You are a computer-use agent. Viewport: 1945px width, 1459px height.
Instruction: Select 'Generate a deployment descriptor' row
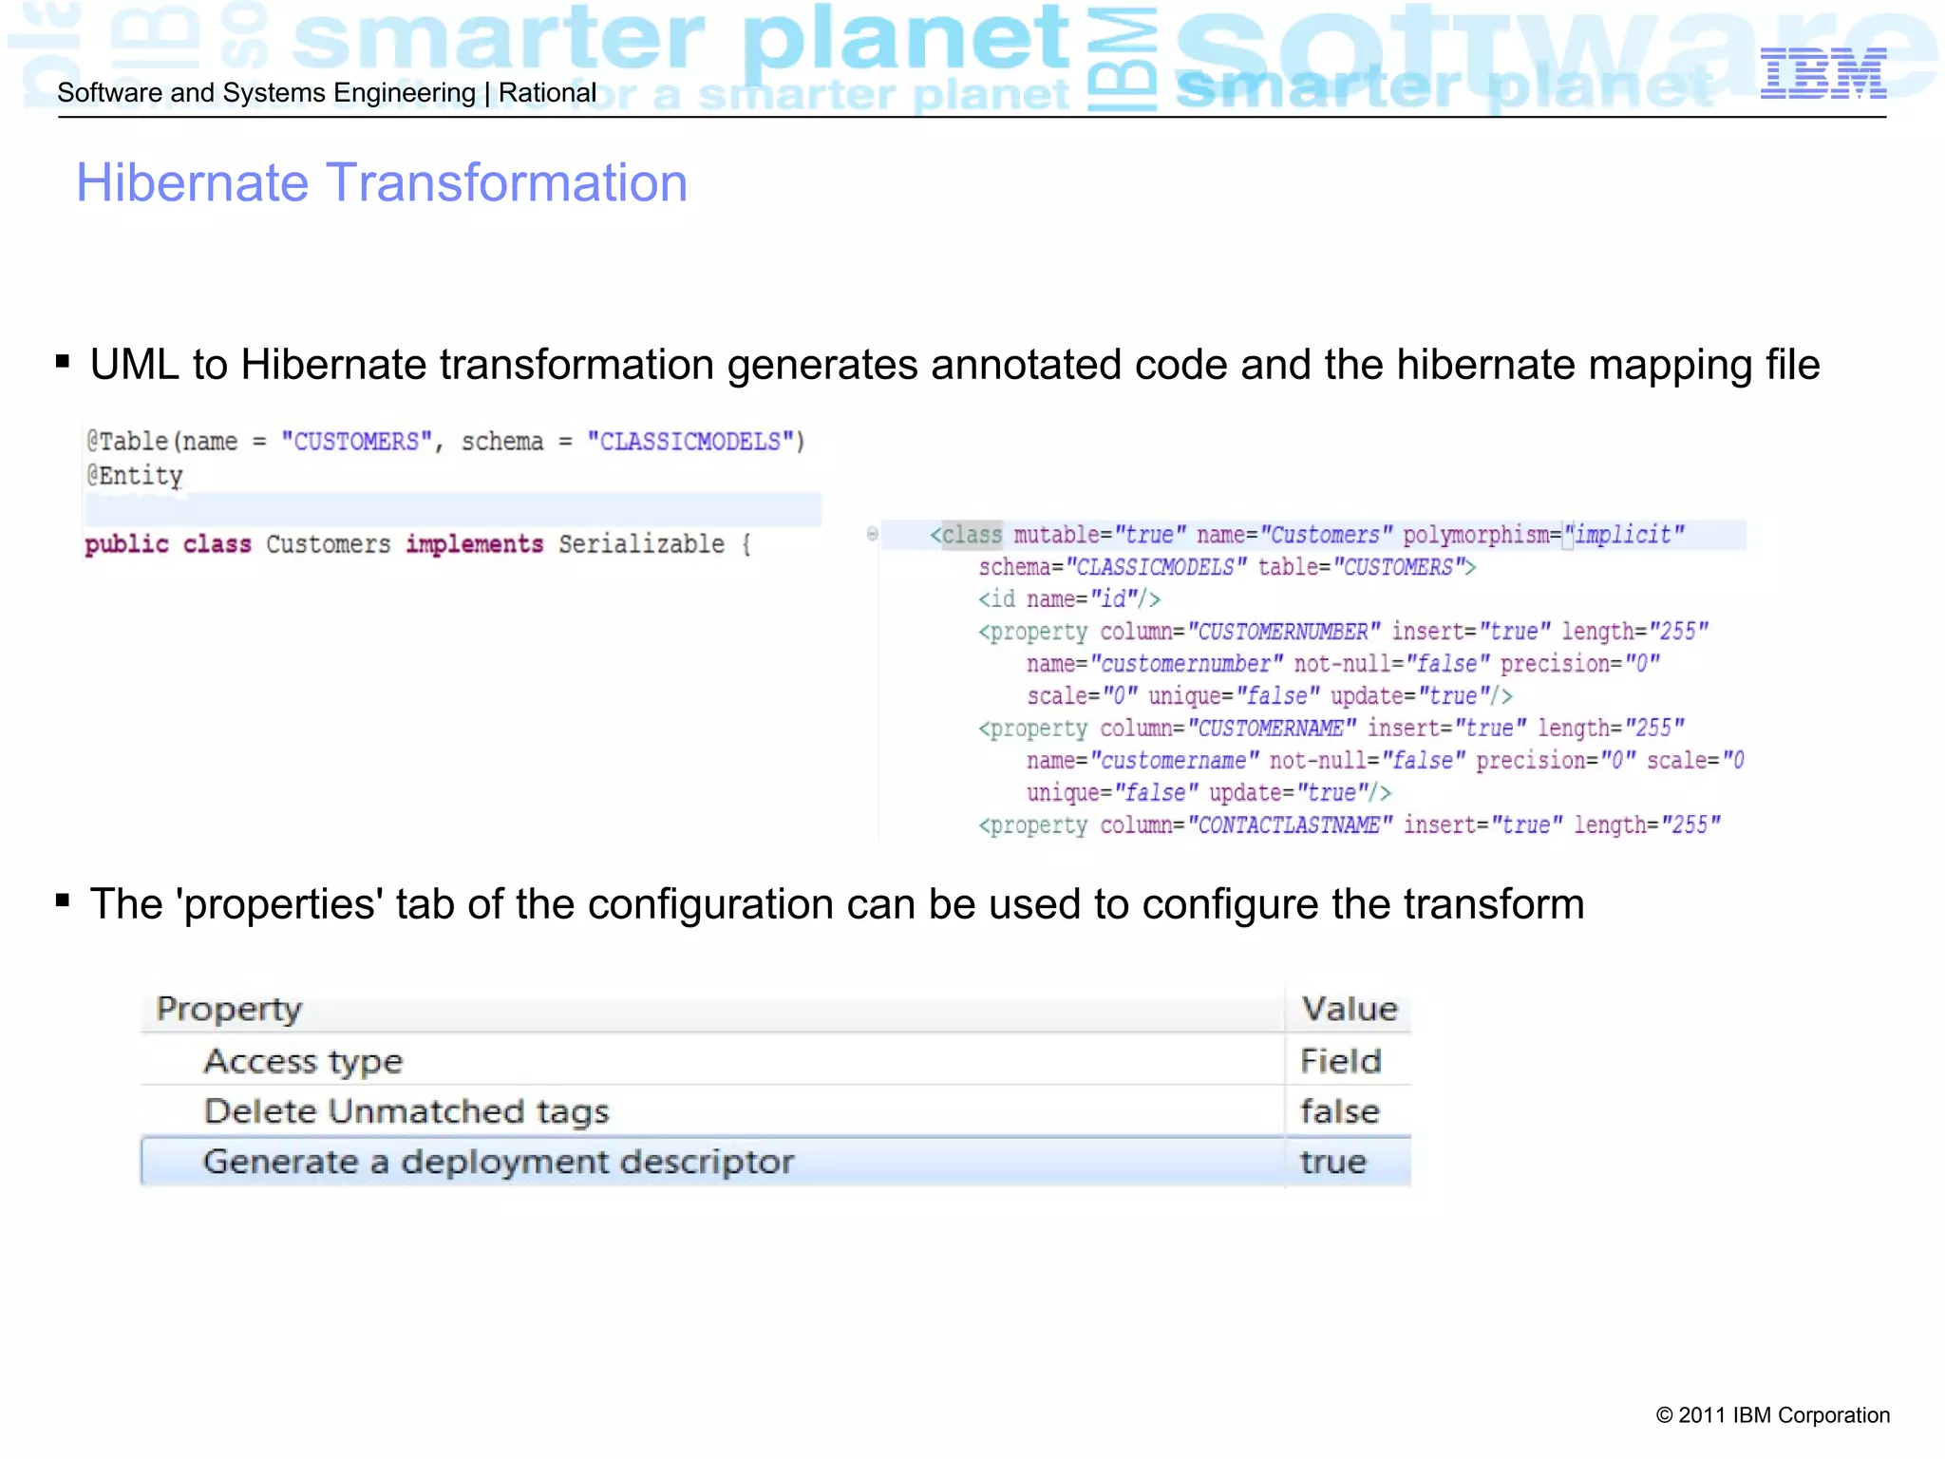(x=776, y=1161)
